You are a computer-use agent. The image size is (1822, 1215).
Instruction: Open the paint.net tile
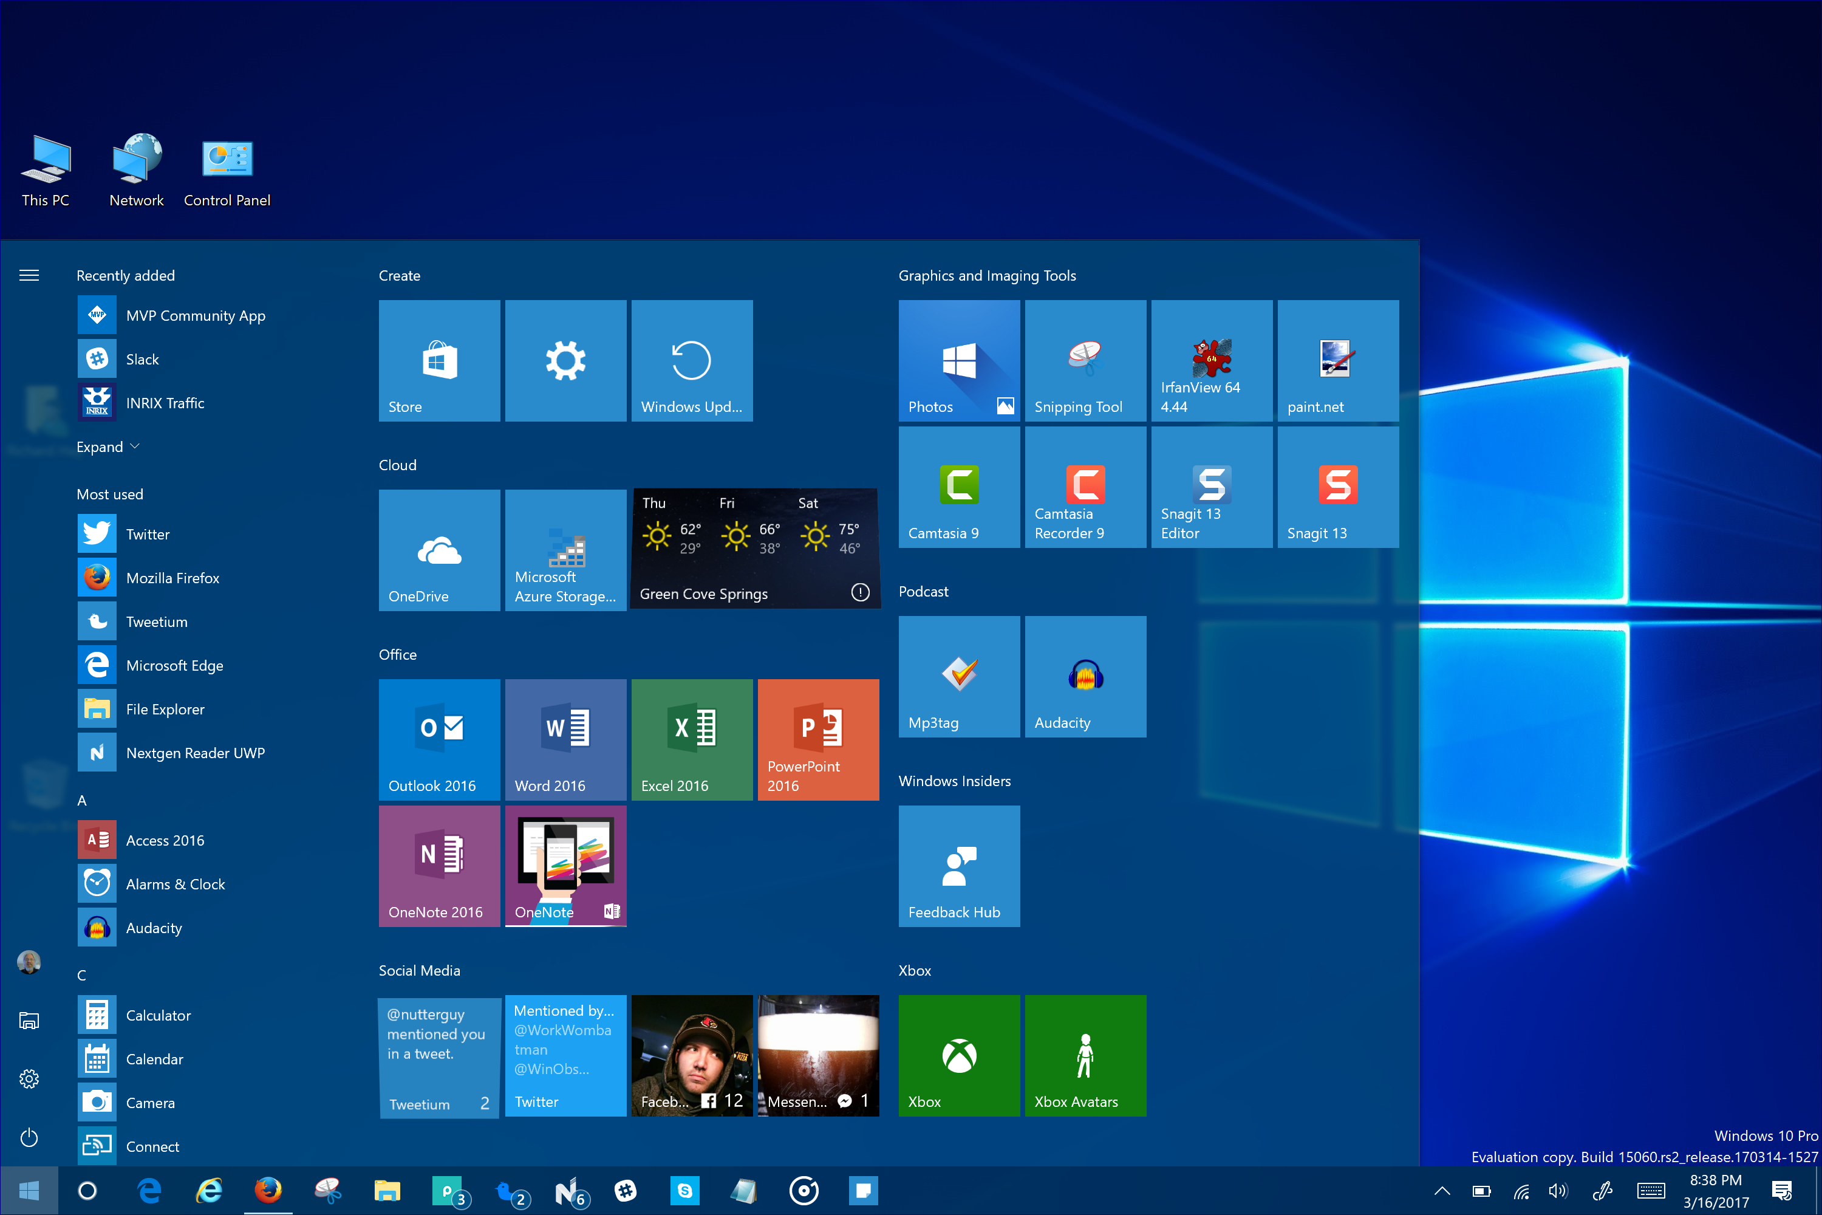click(x=1337, y=360)
